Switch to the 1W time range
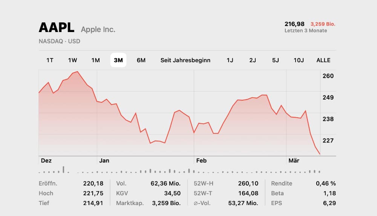This screenshot has width=377, height=216. pos(72,60)
